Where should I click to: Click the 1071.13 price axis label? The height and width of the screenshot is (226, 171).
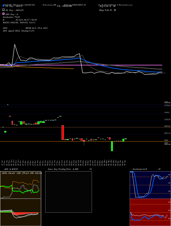167,133
